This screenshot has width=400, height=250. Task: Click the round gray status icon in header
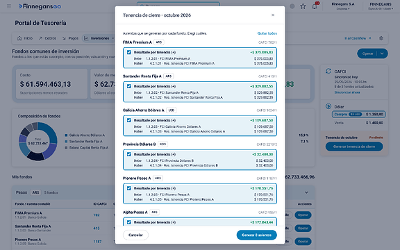tap(292, 6)
